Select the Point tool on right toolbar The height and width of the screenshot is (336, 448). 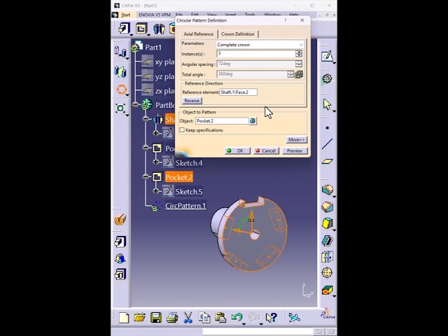[x=327, y=127]
